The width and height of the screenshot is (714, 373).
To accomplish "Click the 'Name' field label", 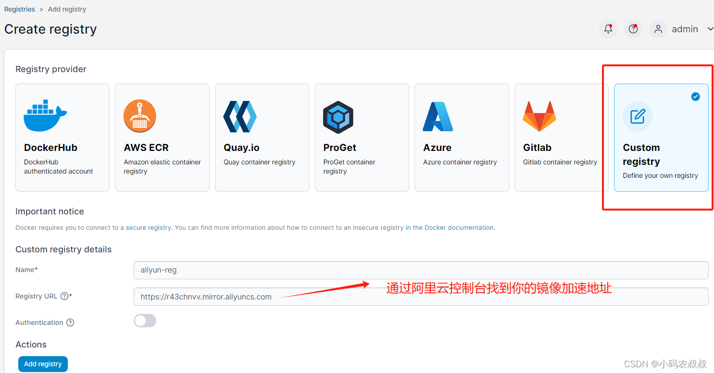I will click(25, 270).
